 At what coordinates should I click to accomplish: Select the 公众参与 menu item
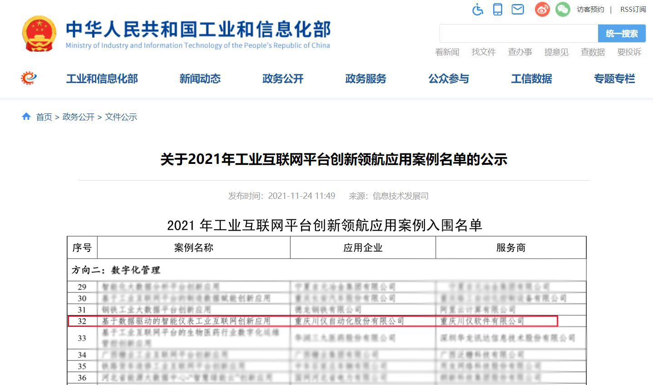coord(448,79)
